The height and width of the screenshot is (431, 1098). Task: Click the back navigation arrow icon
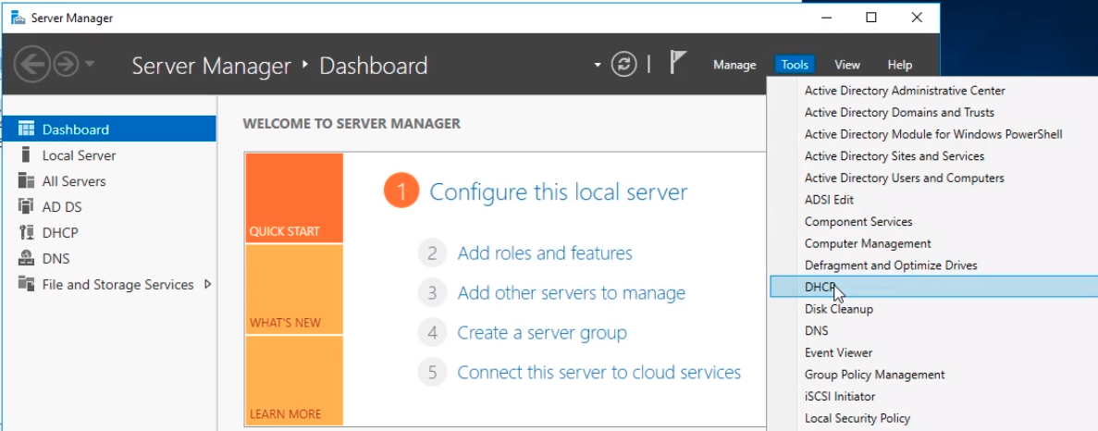[x=32, y=65]
